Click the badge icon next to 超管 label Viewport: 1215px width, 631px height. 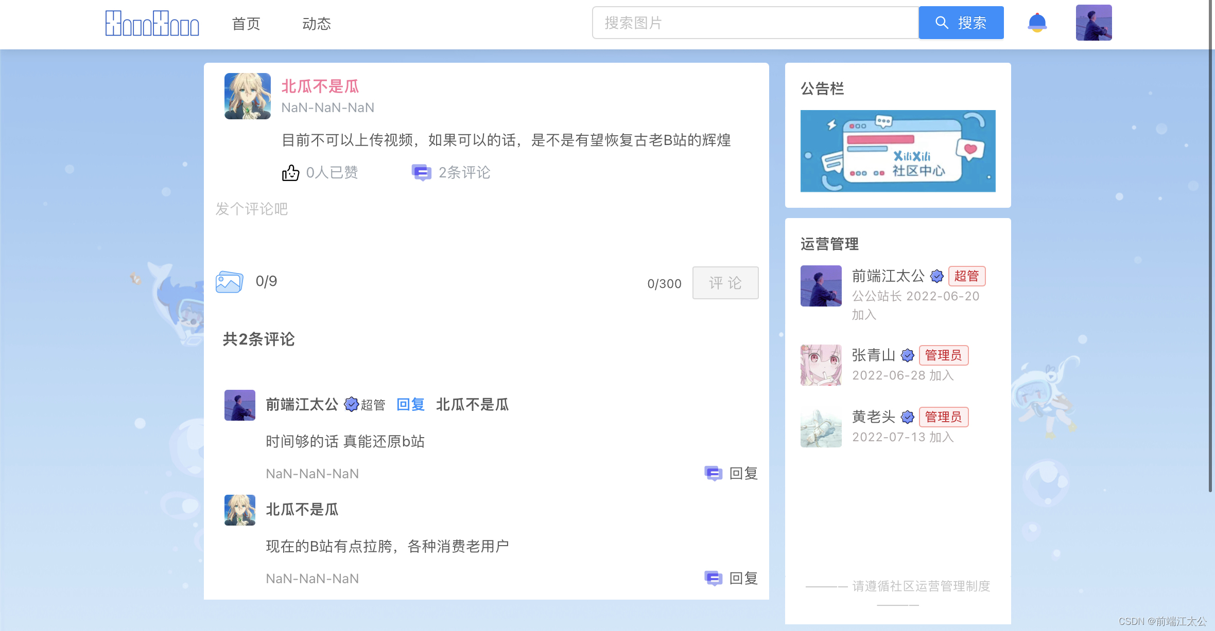click(351, 405)
